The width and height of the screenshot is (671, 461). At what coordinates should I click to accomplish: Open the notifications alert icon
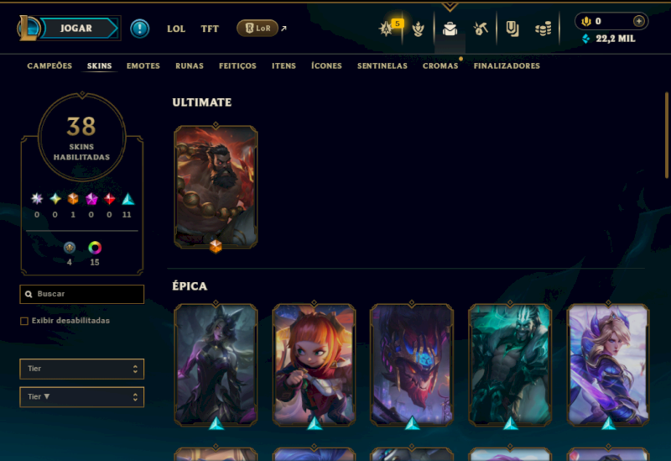point(139,29)
